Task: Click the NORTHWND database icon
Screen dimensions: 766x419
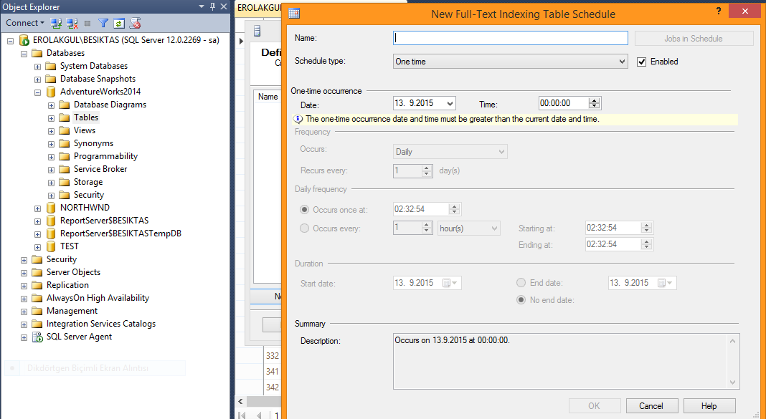Action: [x=51, y=208]
